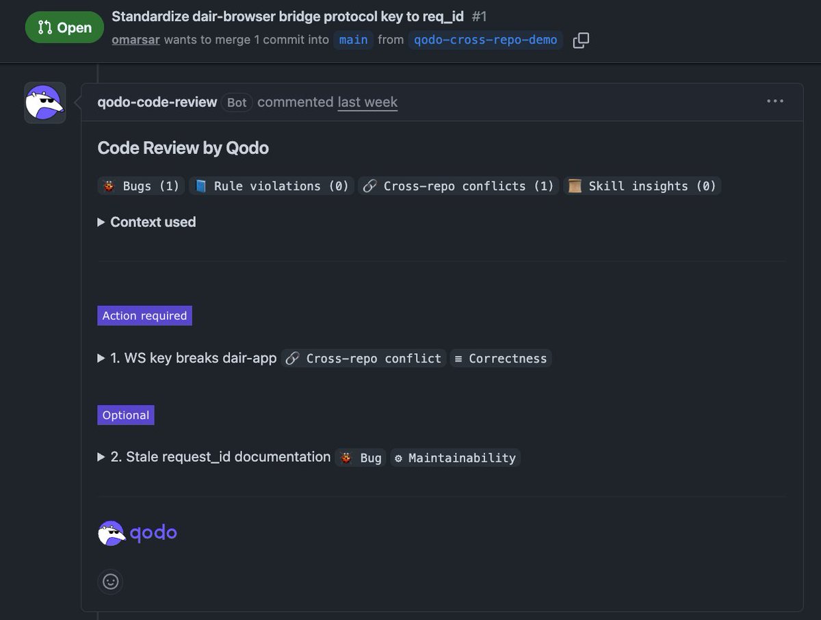Click the last week timestamp link

click(367, 102)
